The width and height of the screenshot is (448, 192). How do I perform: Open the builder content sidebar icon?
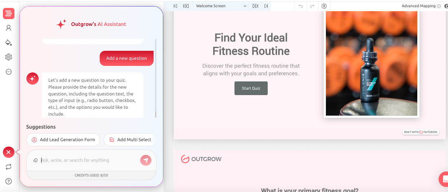[x=9, y=14]
